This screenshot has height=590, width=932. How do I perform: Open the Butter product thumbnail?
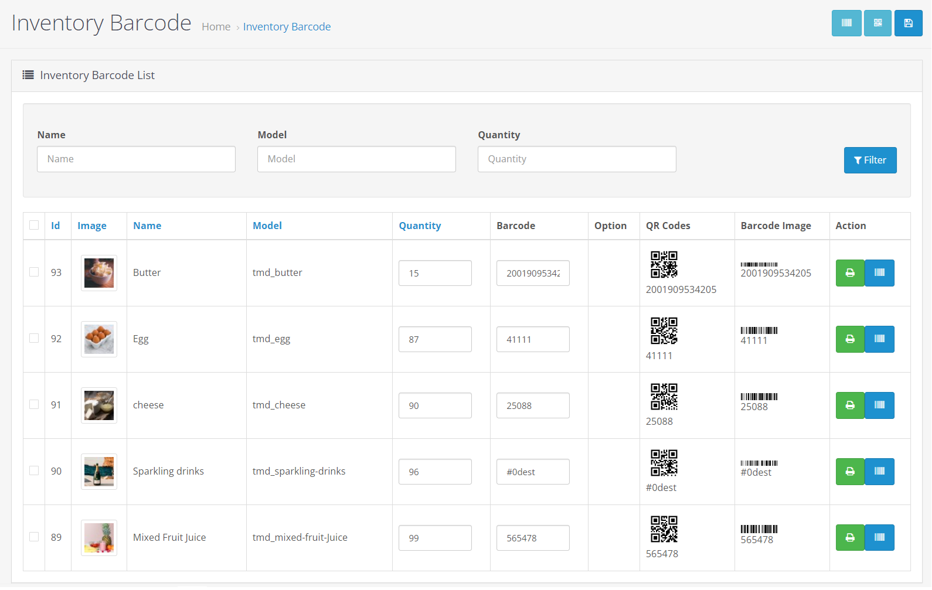(99, 273)
